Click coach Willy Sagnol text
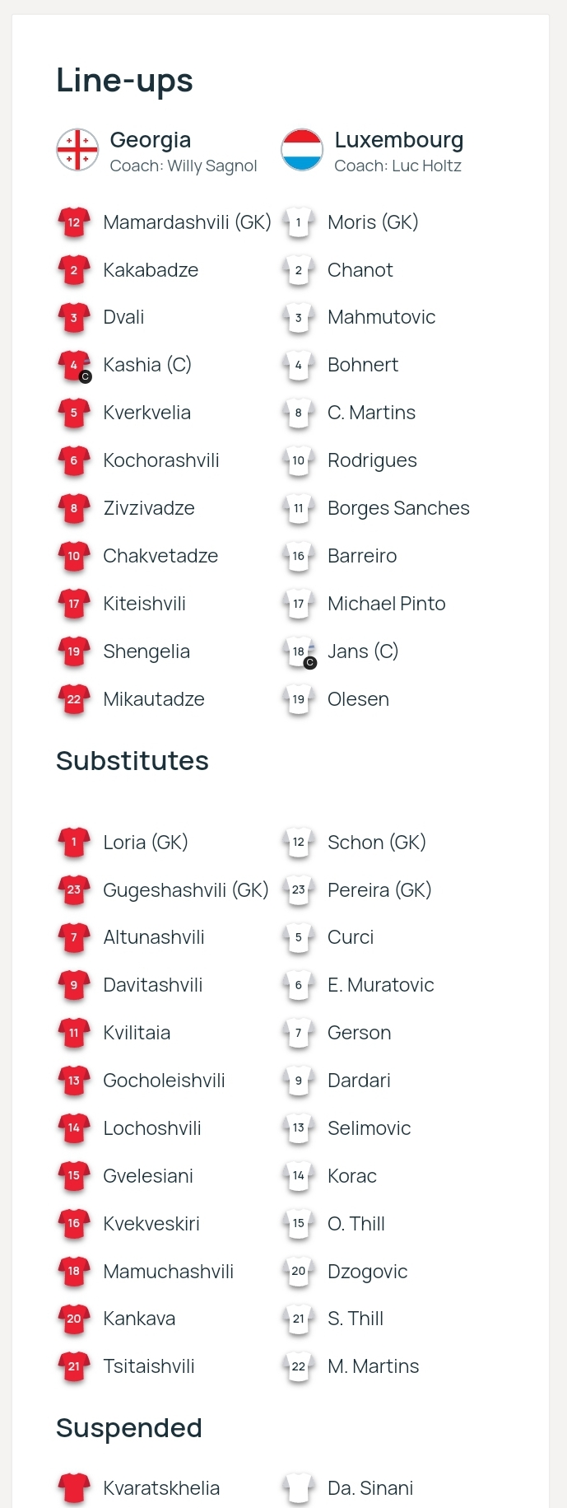Screen dimensions: 567x1508 pyautogui.click(x=184, y=166)
